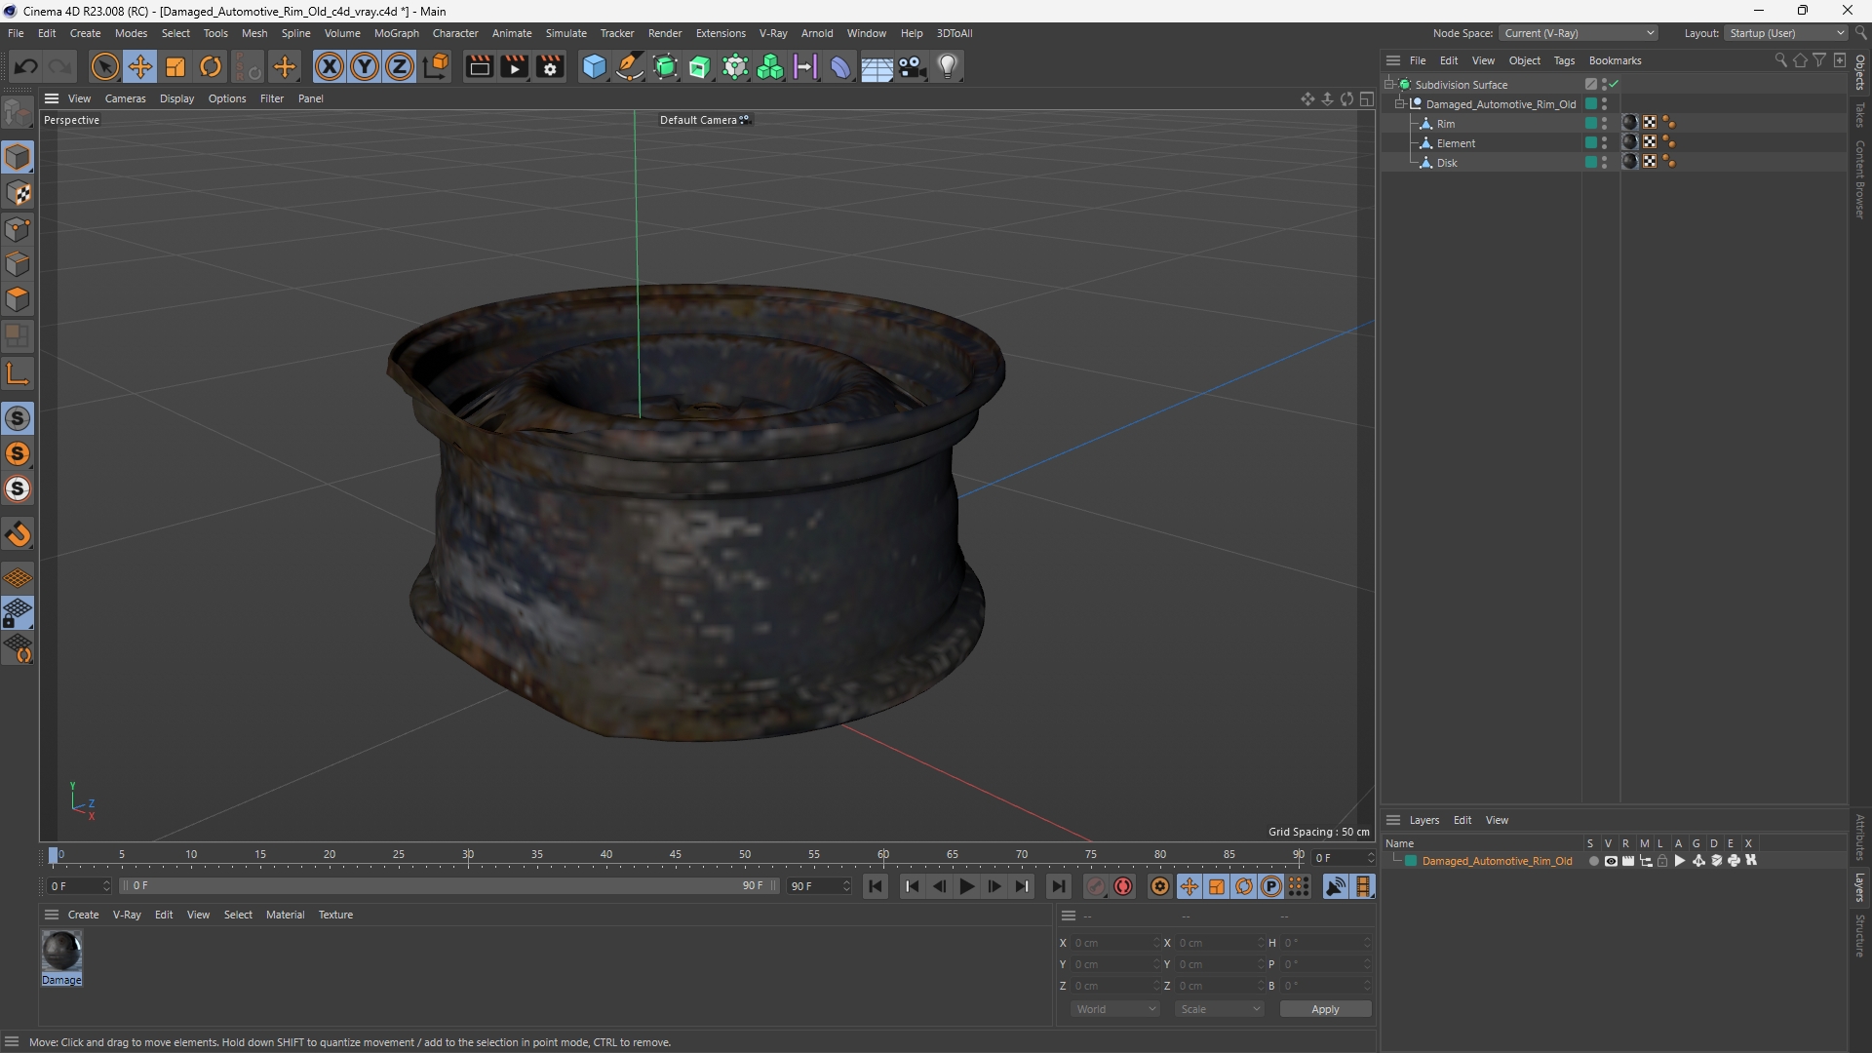This screenshot has height=1053, width=1872.
Task: Go to the start of animation
Action: coord(876,886)
